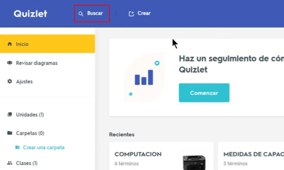Select Inicio in the sidebar
This screenshot has width=284, height=170.
(47, 44)
